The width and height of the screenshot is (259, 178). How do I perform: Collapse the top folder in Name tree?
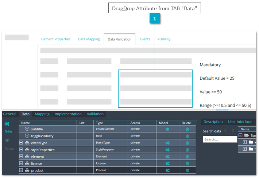click(x=240, y=135)
